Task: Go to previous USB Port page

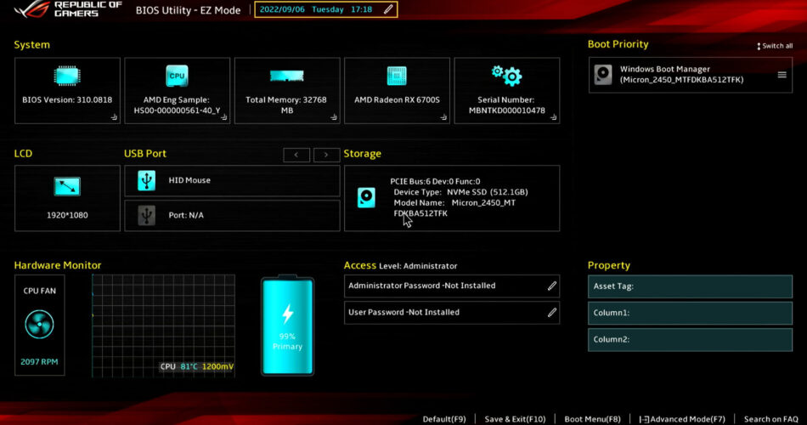Action: coord(296,155)
